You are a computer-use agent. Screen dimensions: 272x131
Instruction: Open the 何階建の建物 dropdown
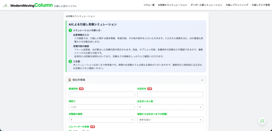tap(101, 120)
